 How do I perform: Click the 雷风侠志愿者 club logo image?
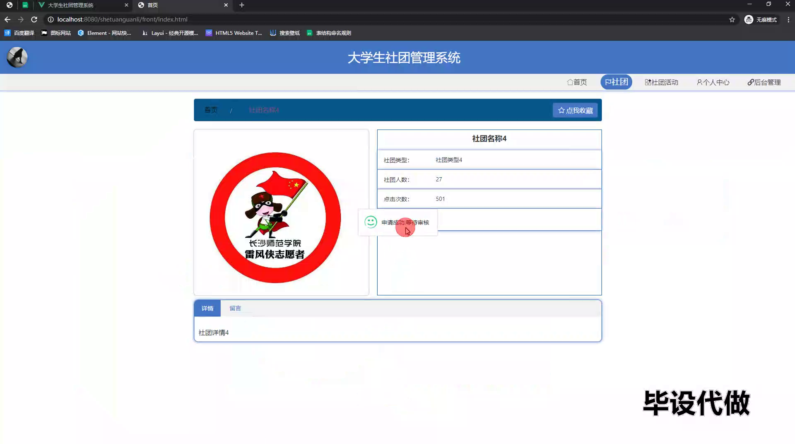[275, 217]
